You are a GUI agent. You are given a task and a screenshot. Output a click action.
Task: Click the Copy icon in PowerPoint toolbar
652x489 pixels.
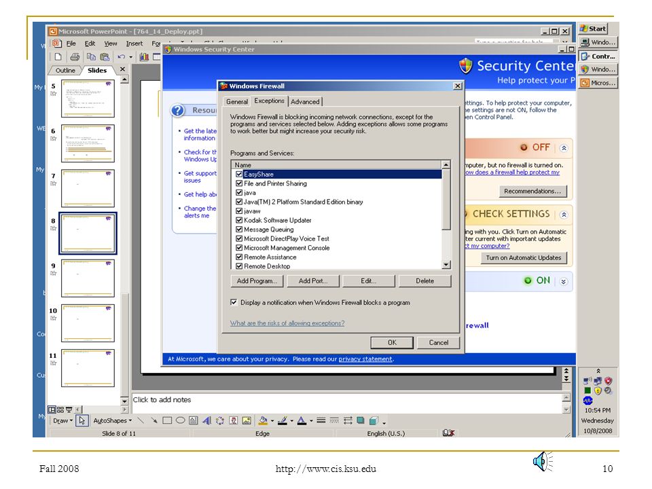tap(91, 56)
